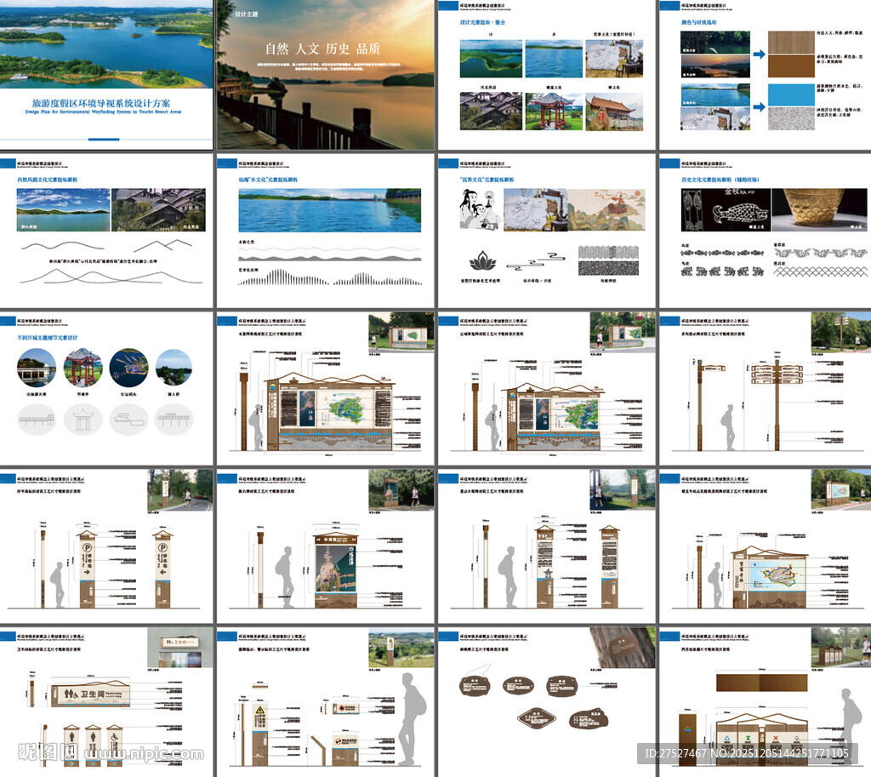Click the right parking sign with left arrow
The width and height of the screenshot is (871, 777).
tap(162, 569)
